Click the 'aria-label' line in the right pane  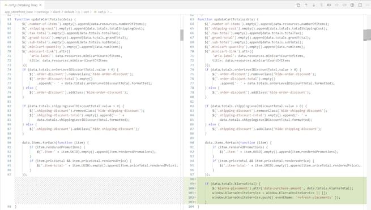[259, 56]
